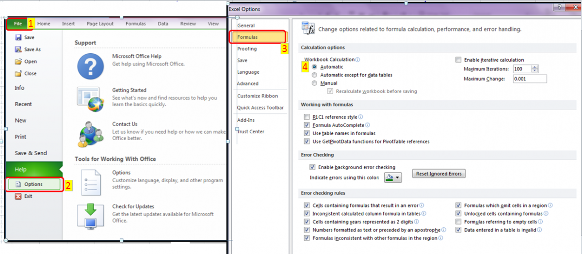Click info icon beside Formula AutoComplete
The width and height of the screenshot is (582, 254).
pos(368,125)
